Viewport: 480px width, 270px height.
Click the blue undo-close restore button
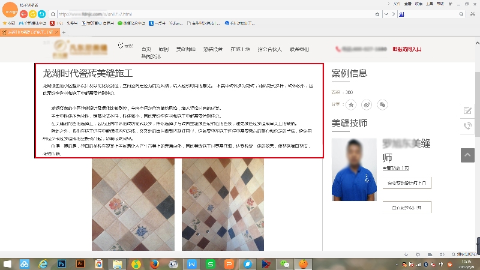point(42,14)
